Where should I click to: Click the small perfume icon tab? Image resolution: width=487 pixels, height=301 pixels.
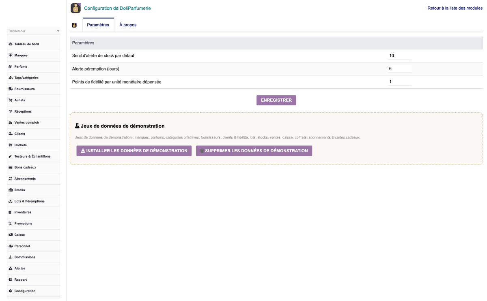pos(74,25)
